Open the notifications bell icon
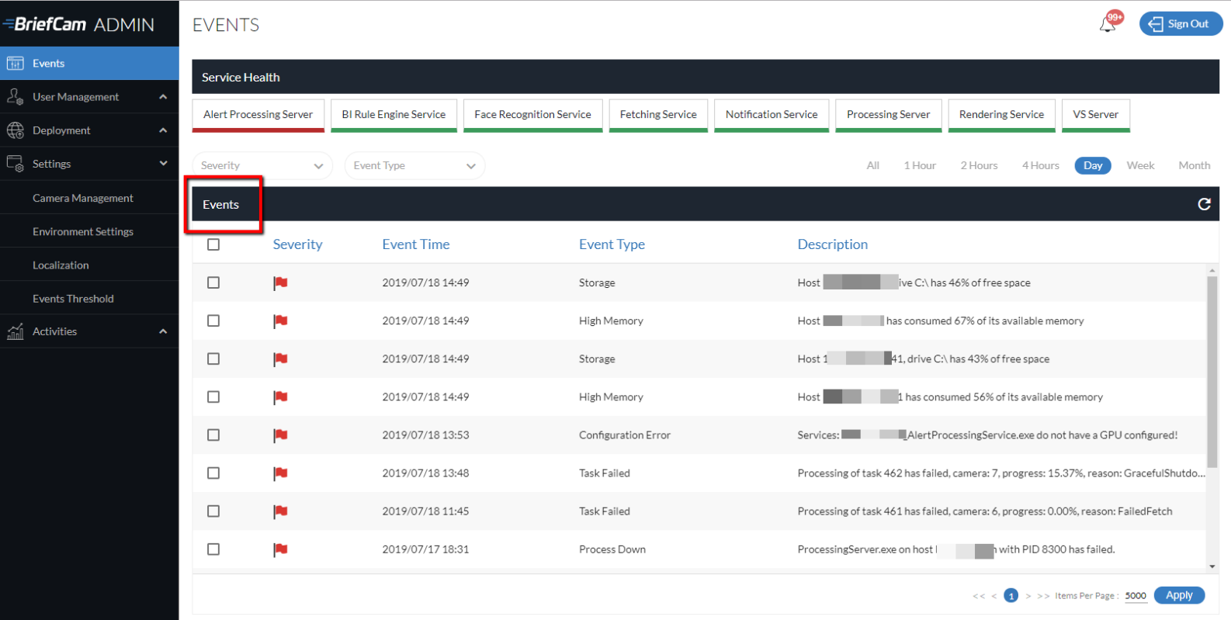 click(x=1108, y=24)
